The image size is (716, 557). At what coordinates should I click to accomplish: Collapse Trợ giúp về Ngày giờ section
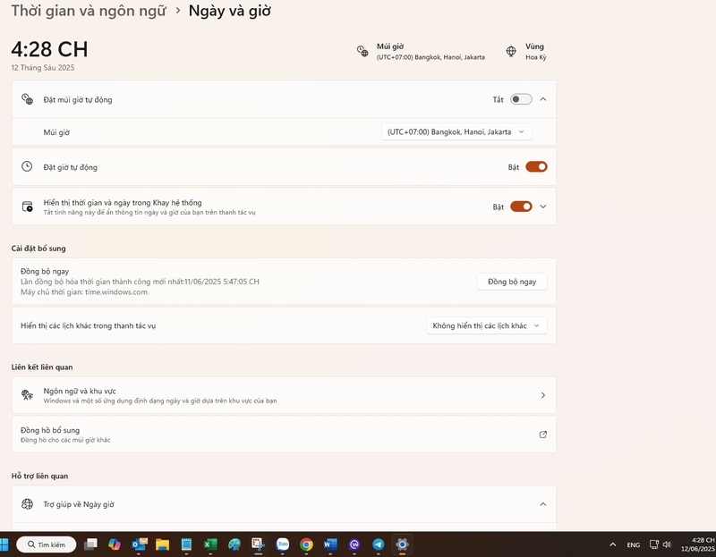point(543,504)
